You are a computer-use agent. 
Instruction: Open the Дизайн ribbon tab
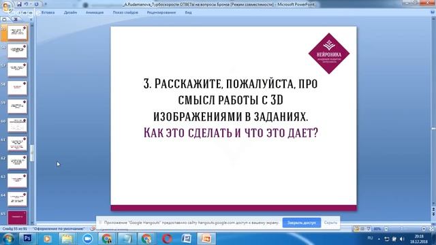70,12
